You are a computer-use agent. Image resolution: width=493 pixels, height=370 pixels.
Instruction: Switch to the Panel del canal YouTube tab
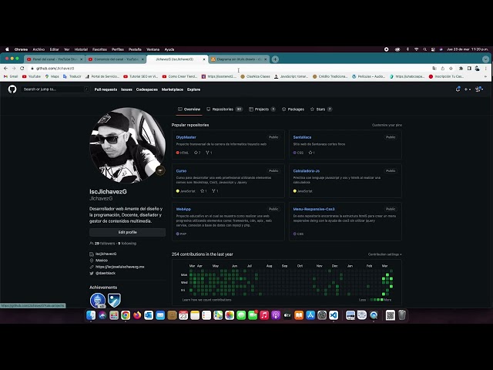pos(55,59)
